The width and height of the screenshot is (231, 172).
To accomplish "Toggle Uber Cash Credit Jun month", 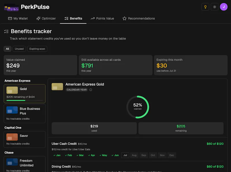I will click(x=115, y=155).
